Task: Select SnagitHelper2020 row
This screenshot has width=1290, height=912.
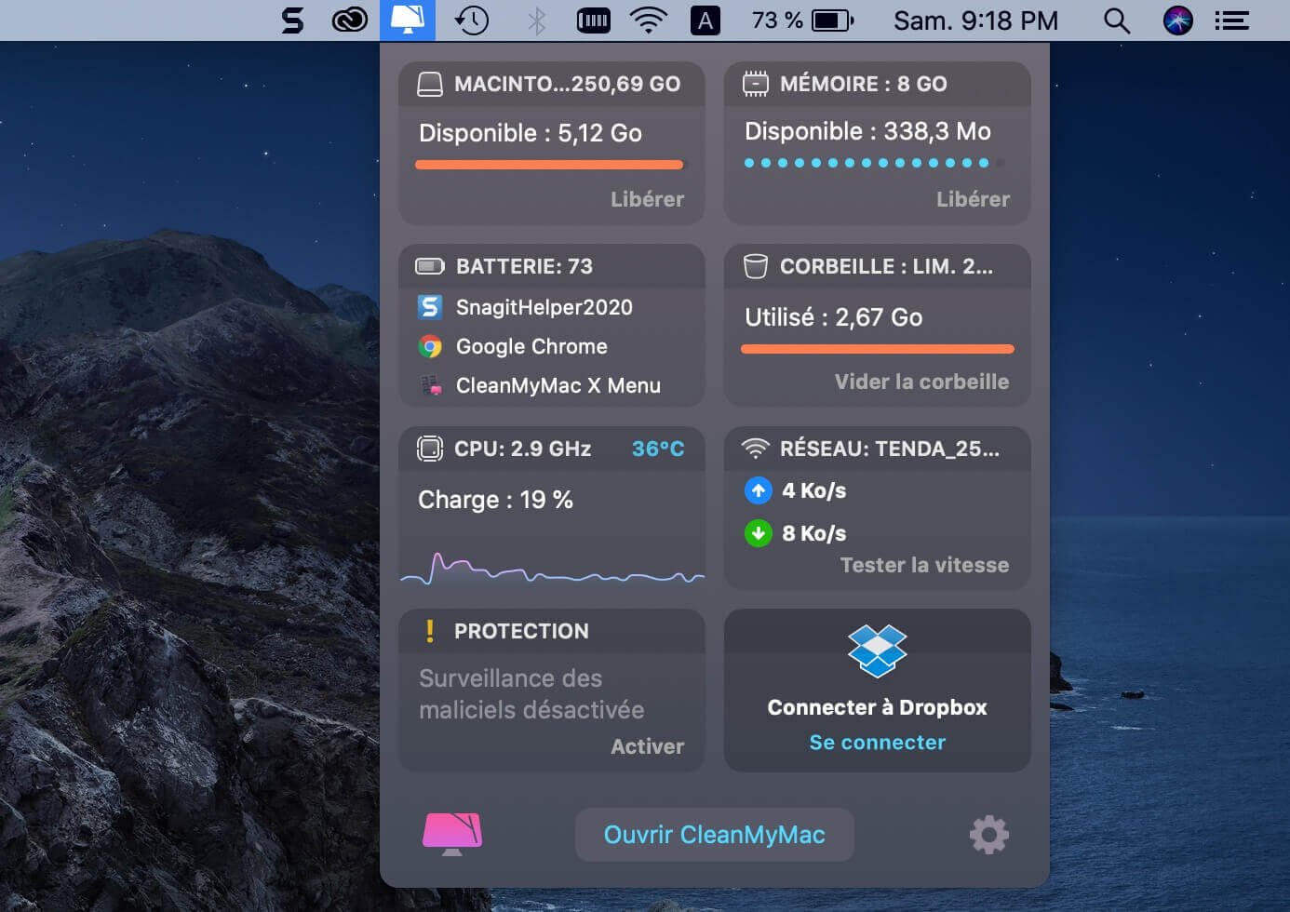Action: pos(552,307)
